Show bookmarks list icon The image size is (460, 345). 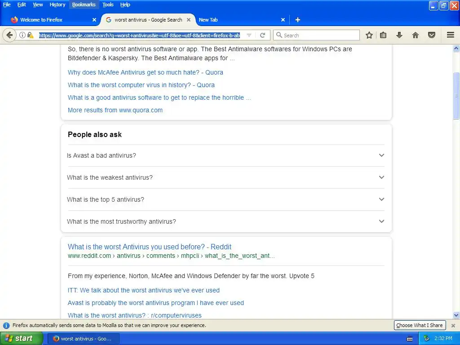coord(383,35)
